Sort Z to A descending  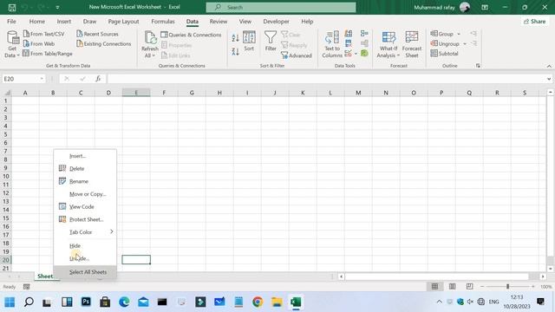pos(235,52)
